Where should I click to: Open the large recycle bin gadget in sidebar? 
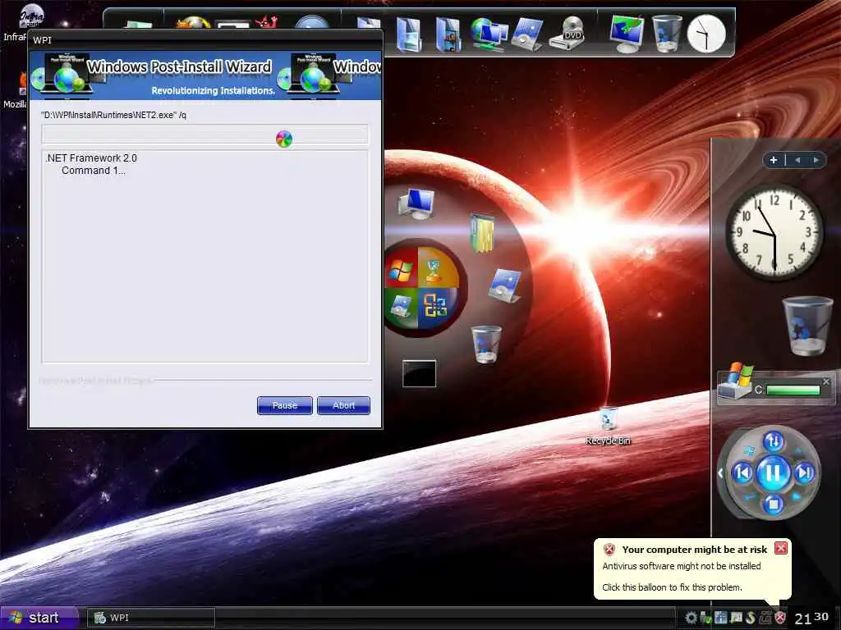click(x=807, y=326)
